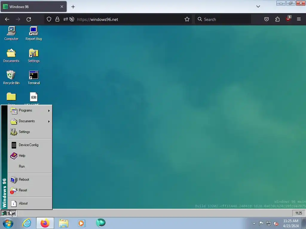Reload the current page
The image size is (306, 229).
tap(29, 19)
